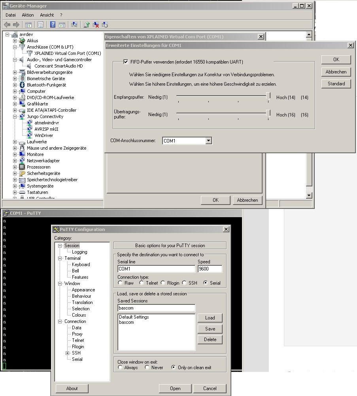Open the Aktion menu
This screenshot has width=357, height=396.
tap(28, 15)
